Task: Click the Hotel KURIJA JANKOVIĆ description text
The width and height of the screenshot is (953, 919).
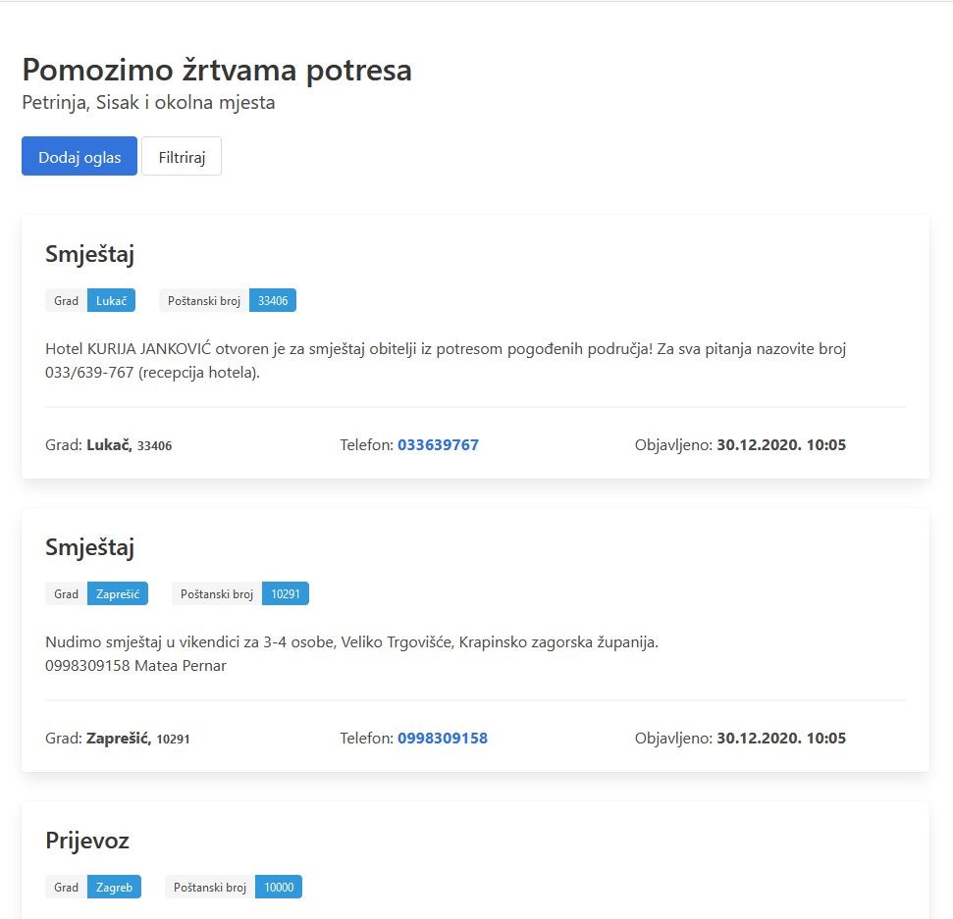Action: (446, 361)
